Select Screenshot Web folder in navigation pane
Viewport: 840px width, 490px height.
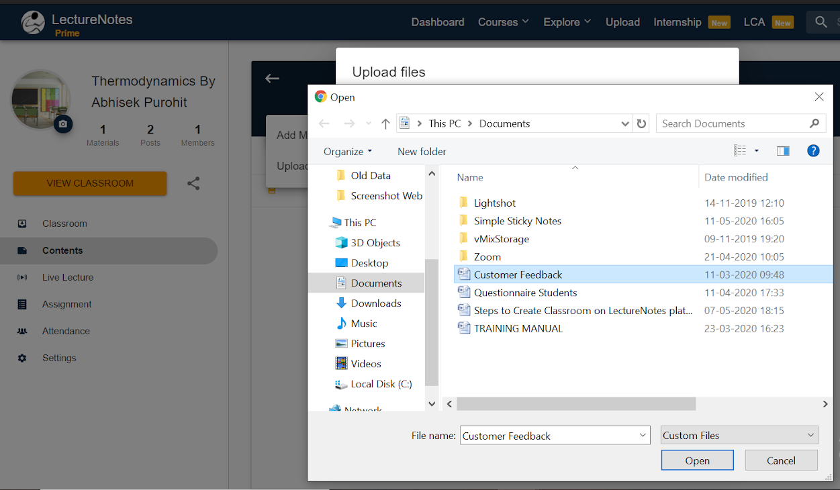[379, 196]
